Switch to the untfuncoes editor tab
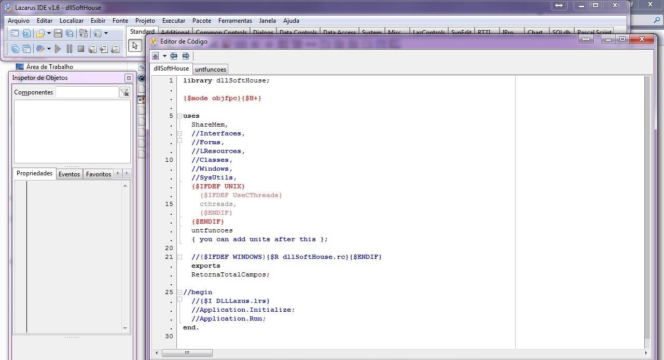The image size is (664, 360). pyautogui.click(x=211, y=70)
